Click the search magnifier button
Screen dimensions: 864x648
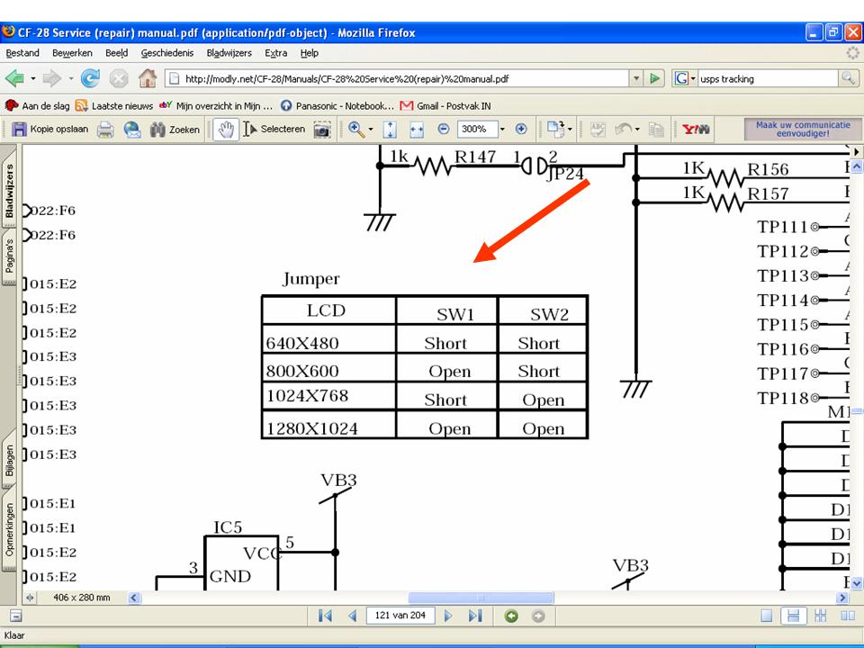tap(848, 78)
